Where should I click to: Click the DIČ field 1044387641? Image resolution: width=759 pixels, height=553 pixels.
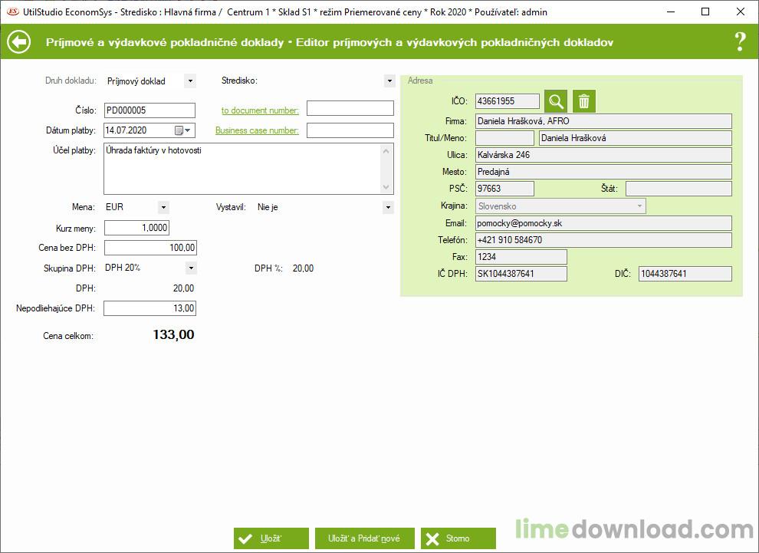685,274
